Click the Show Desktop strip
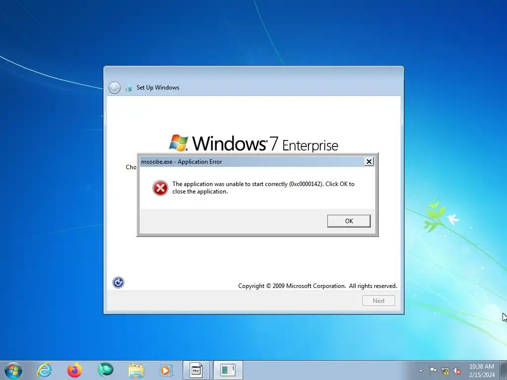The image size is (507, 380). pos(504,370)
